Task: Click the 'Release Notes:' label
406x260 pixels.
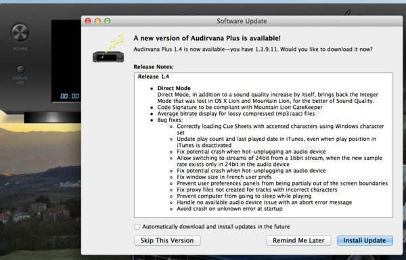Action: click(x=154, y=67)
